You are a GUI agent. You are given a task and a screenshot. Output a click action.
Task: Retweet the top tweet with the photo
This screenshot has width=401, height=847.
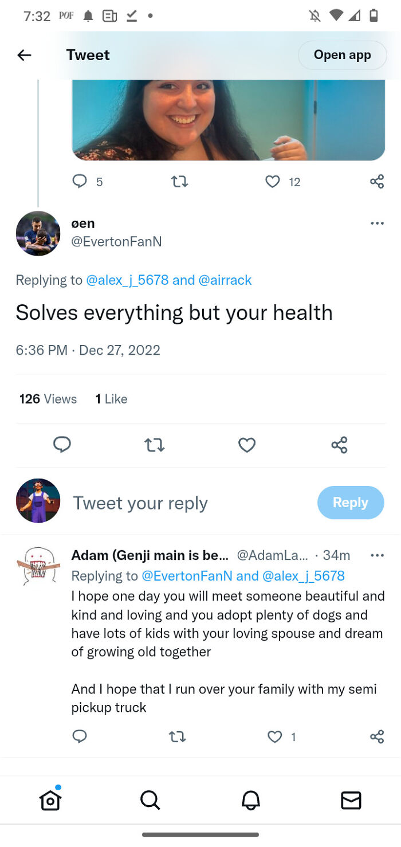click(180, 182)
